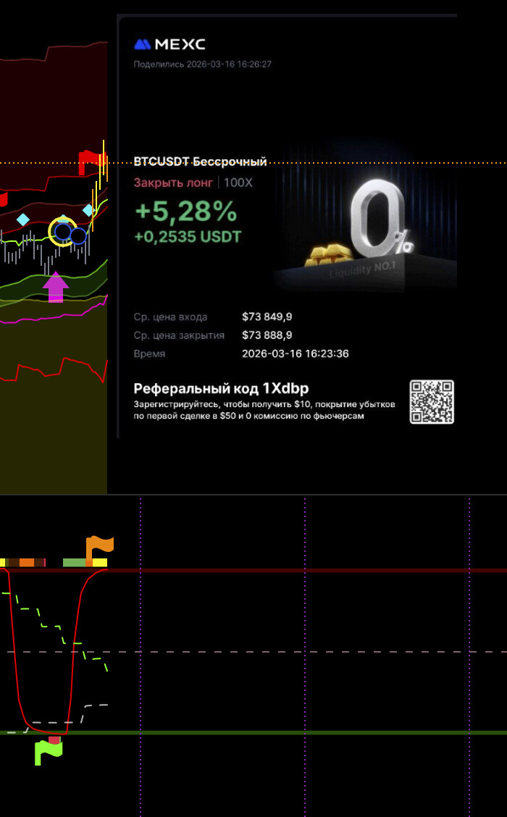Click the yellow circle marker on chart
The height and width of the screenshot is (817, 507).
point(62,231)
